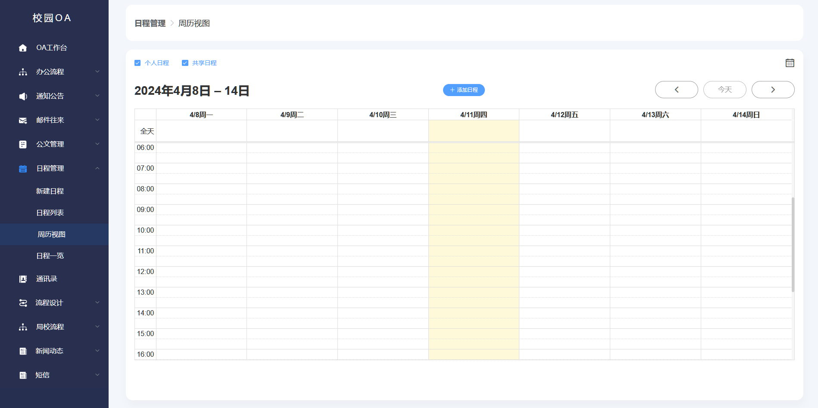Viewport: 818px width, 408px height.
Task: Click the 2024年4月8日 – 14日 title
Action: coord(192,91)
